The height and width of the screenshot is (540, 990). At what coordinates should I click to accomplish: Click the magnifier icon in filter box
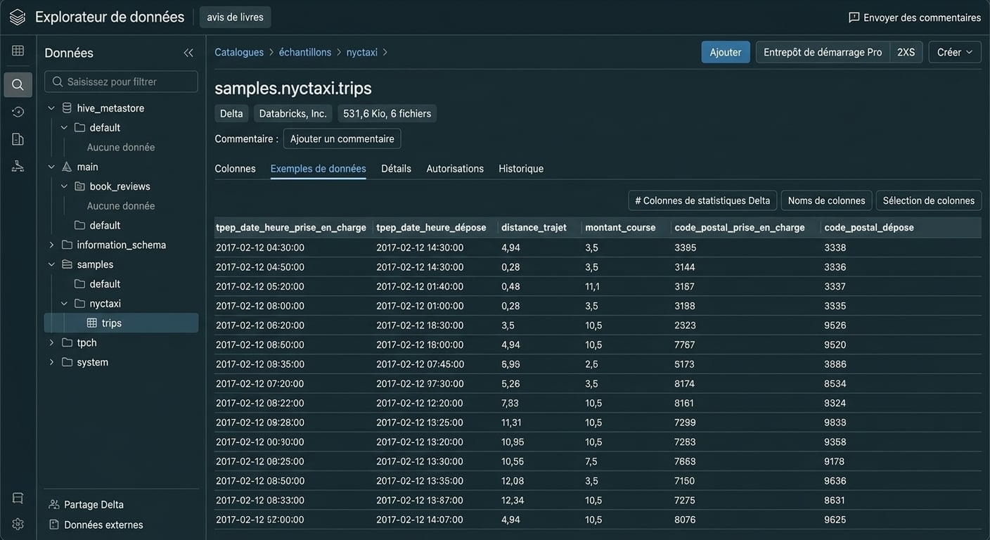coord(58,82)
